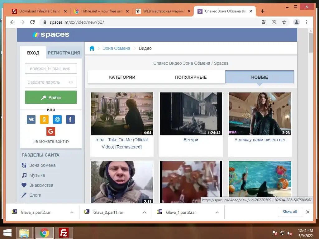This screenshot has width=319, height=239.
Task: Sign in with Mail.ru @ icon
Action: [x=57, y=119]
